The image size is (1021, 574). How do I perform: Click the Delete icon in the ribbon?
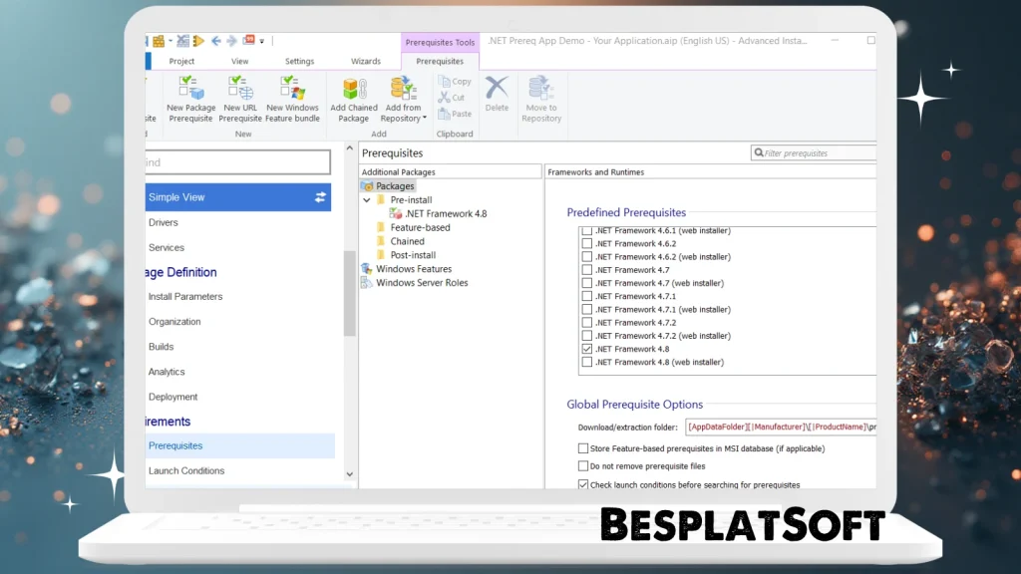coord(497,89)
